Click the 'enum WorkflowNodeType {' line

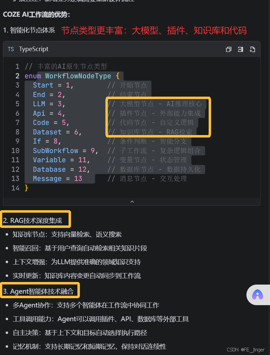[72, 76]
